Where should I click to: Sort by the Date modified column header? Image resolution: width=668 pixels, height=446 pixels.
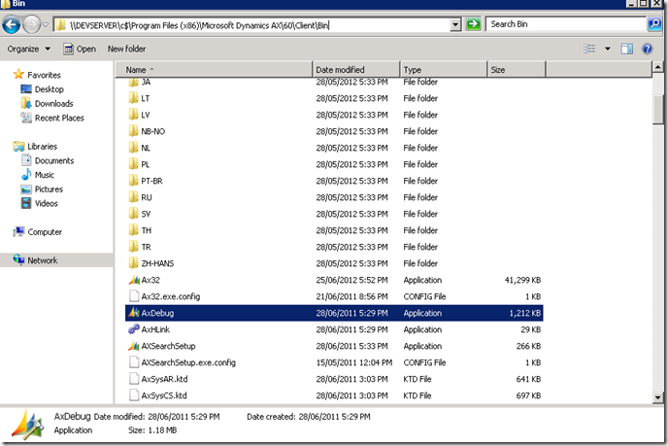point(356,70)
